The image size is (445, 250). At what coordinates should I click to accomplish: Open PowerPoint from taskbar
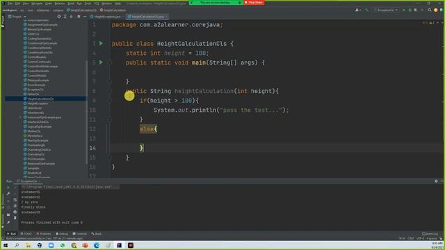pos(85,245)
